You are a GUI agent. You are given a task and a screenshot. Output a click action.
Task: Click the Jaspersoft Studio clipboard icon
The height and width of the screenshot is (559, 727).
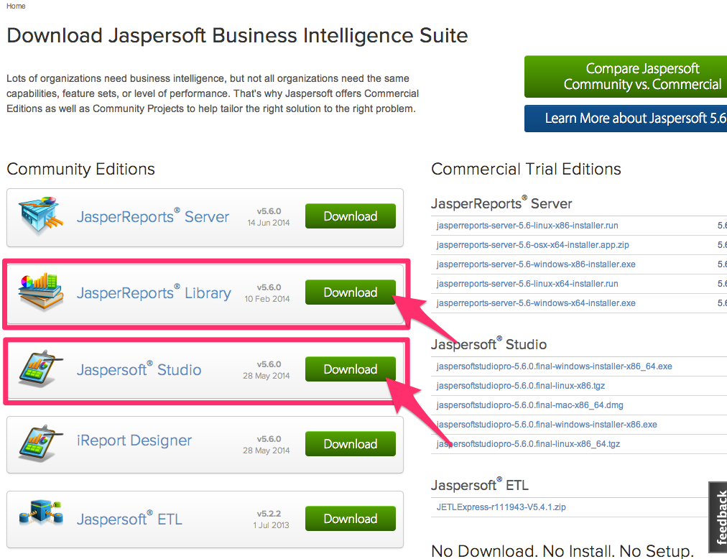click(41, 369)
